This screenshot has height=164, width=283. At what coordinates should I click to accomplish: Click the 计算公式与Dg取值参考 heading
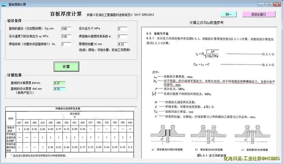click(x=207, y=23)
